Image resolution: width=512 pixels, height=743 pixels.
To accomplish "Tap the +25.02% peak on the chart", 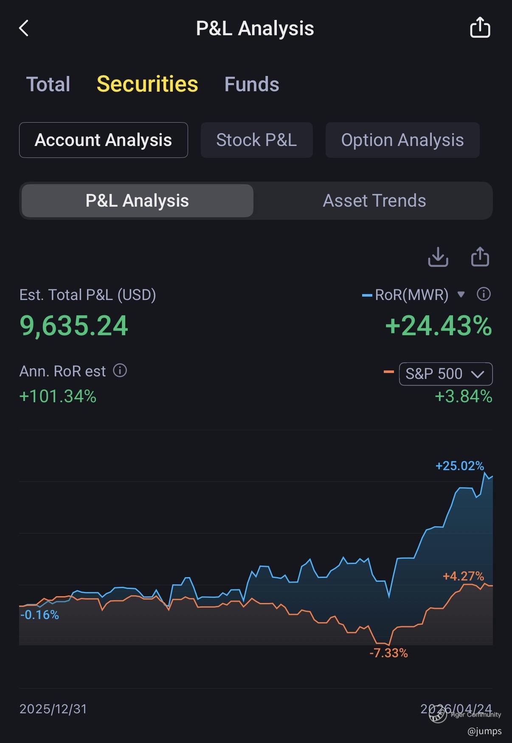I will (x=484, y=474).
